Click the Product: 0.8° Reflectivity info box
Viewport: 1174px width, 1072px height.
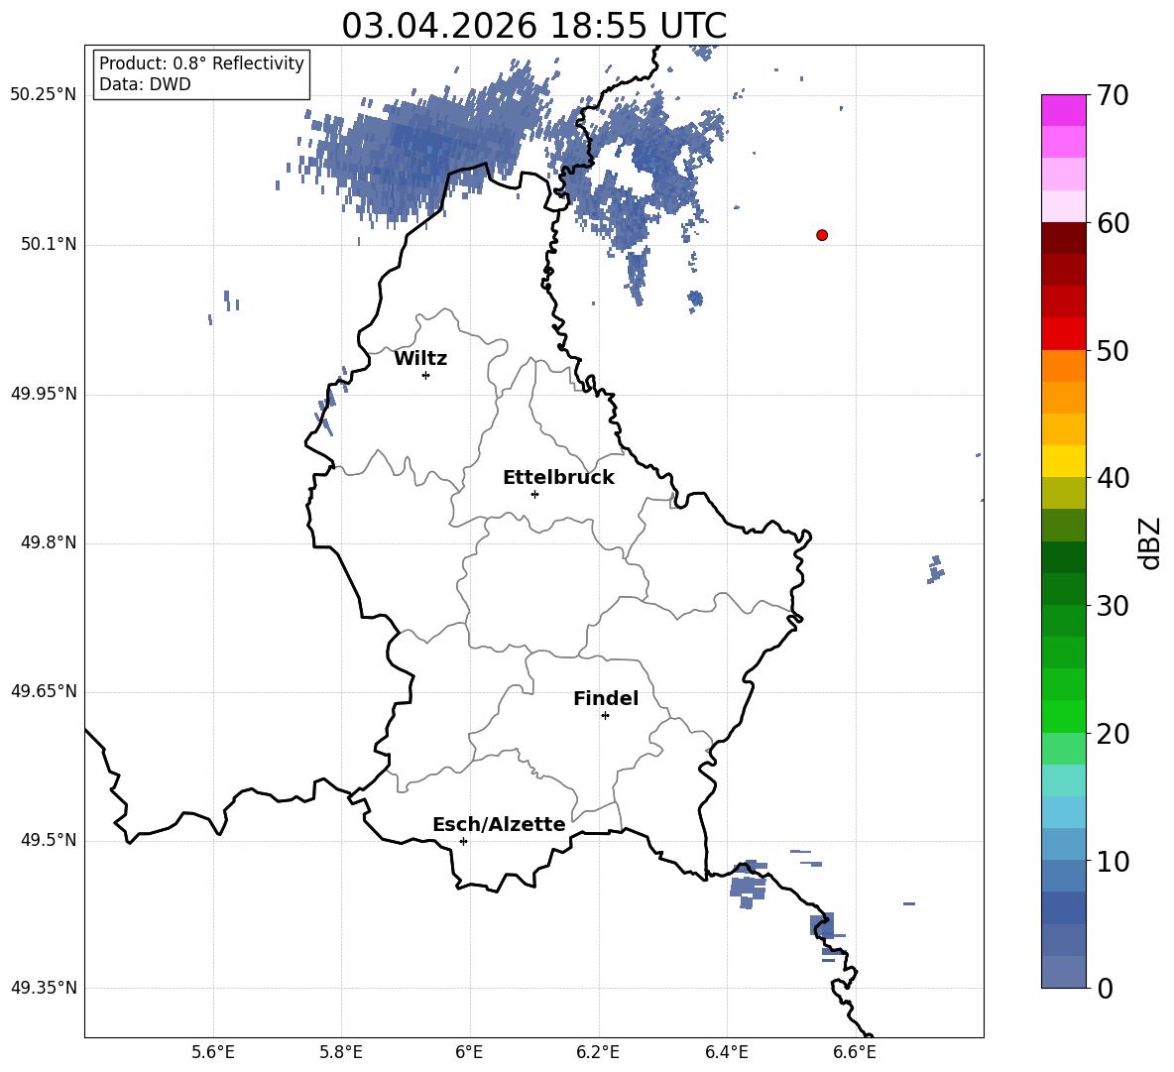(201, 73)
